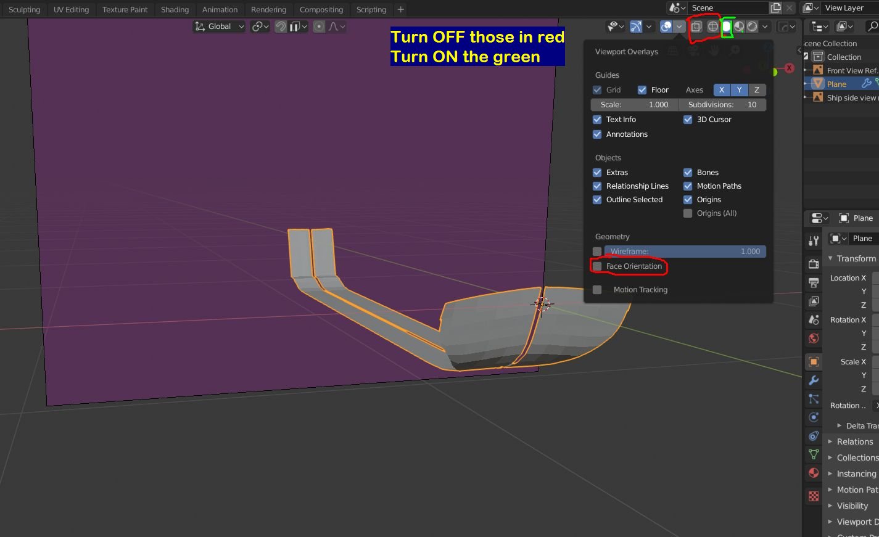This screenshot has width=879, height=537.
Task: Open the Physics properties tab
Action: click(814, 417)
